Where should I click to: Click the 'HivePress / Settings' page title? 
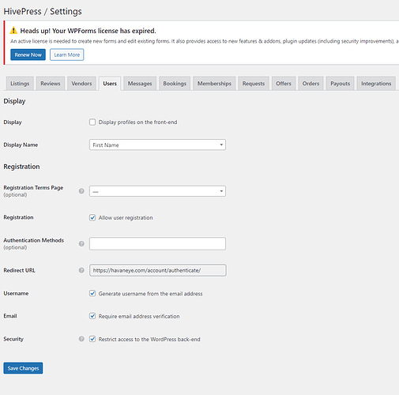coord(43,11)
